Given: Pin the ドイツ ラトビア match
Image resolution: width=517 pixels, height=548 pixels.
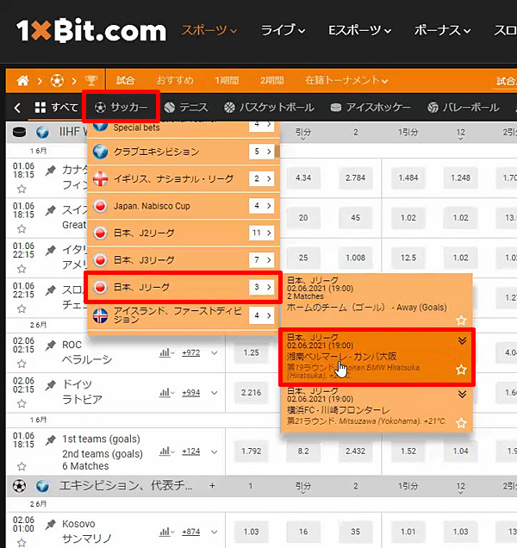Looking at the screenshot, I should tap(50, 385).
